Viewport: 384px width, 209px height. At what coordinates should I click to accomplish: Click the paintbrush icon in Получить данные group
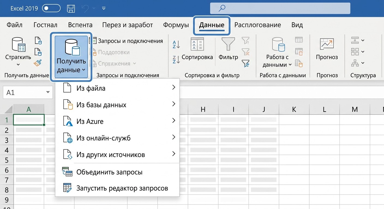[38, 63]
